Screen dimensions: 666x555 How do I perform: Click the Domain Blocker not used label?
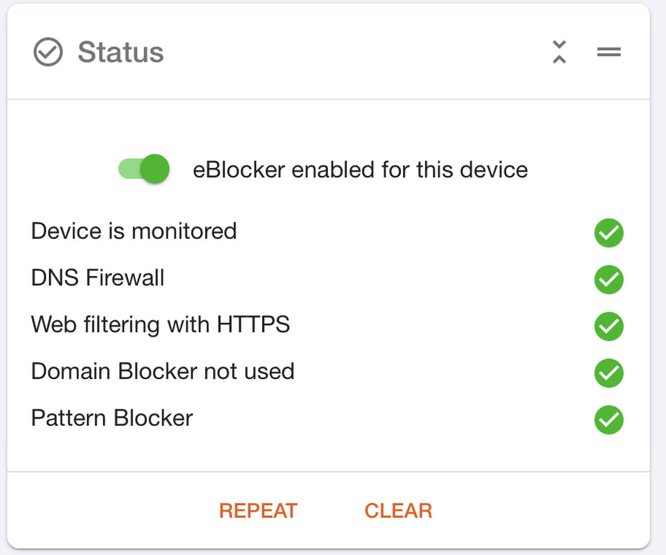[163, 372]
